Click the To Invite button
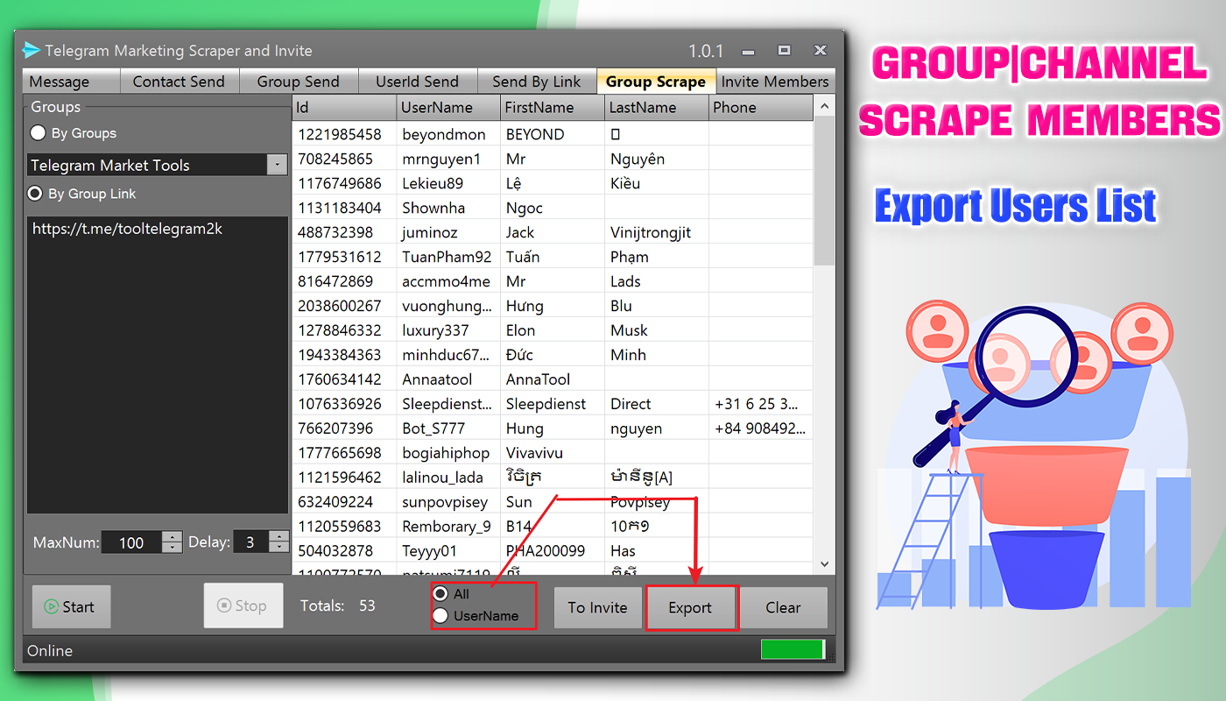The width and height of the screenshot is (1226, 701). pos(597,607)
